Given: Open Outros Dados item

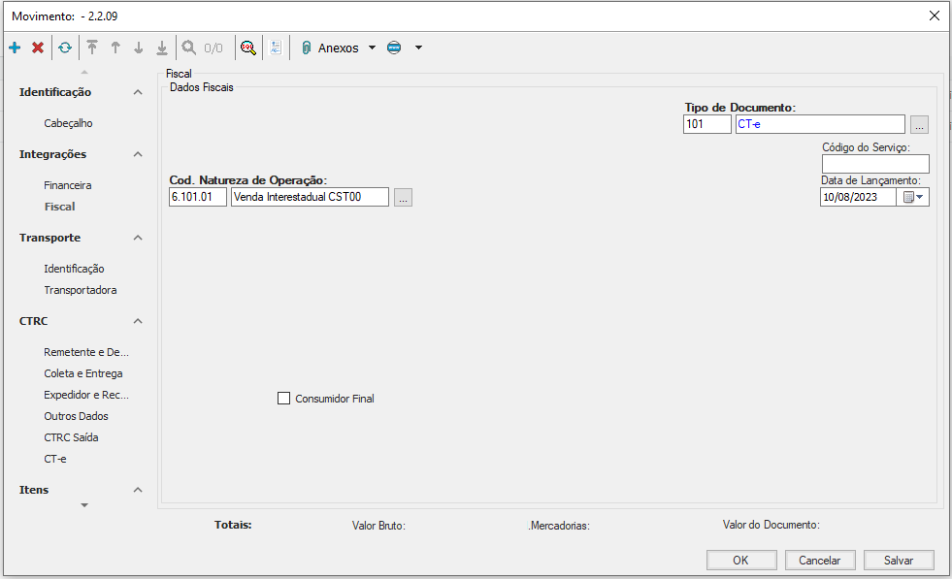Looking at the screenshot, I should point(76,416).
